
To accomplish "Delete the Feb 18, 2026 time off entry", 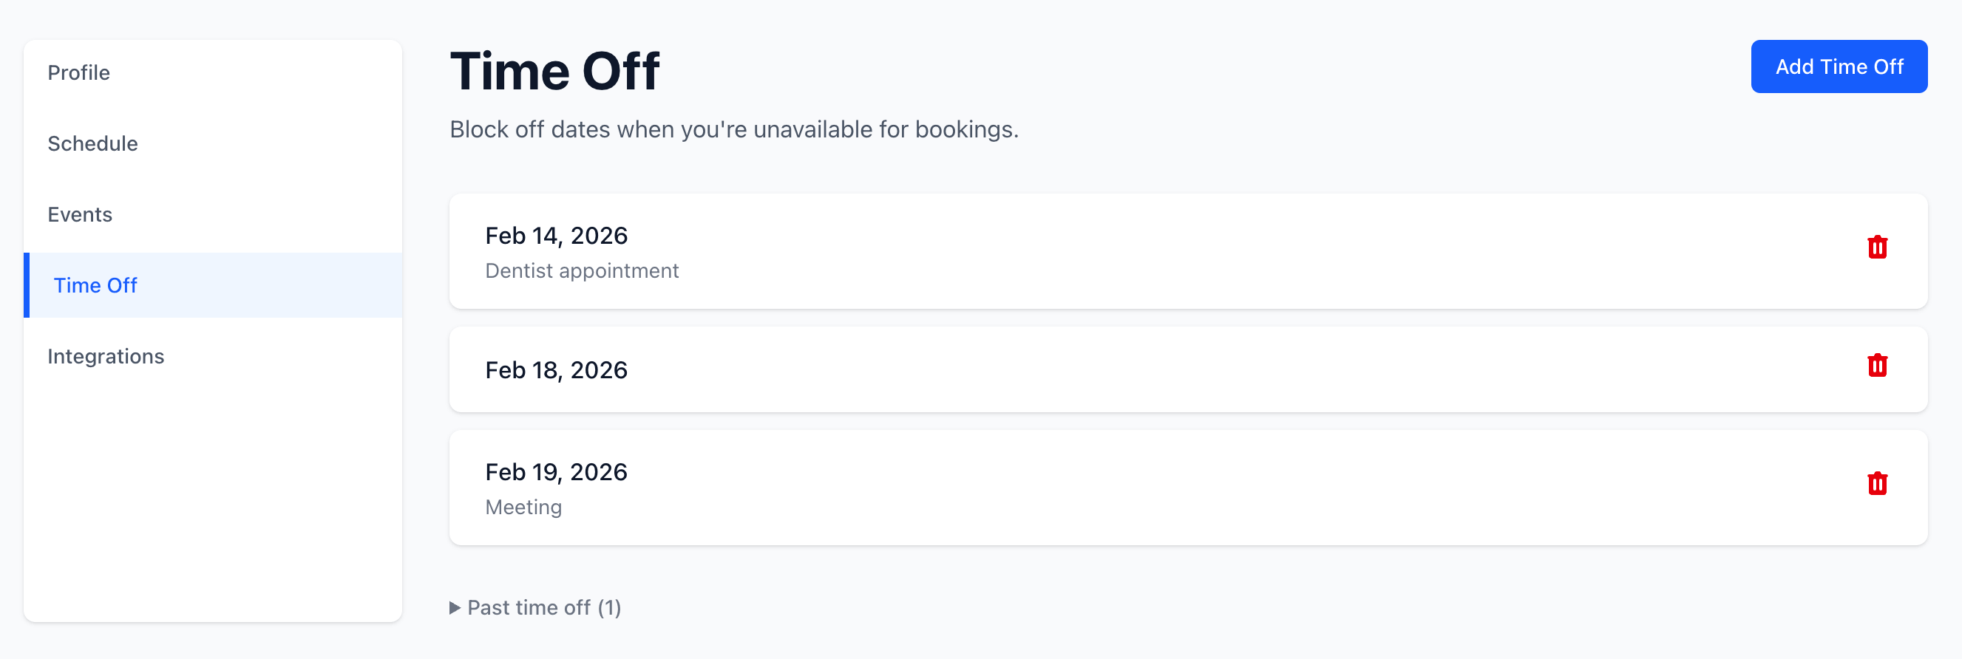I will 1877,366.
